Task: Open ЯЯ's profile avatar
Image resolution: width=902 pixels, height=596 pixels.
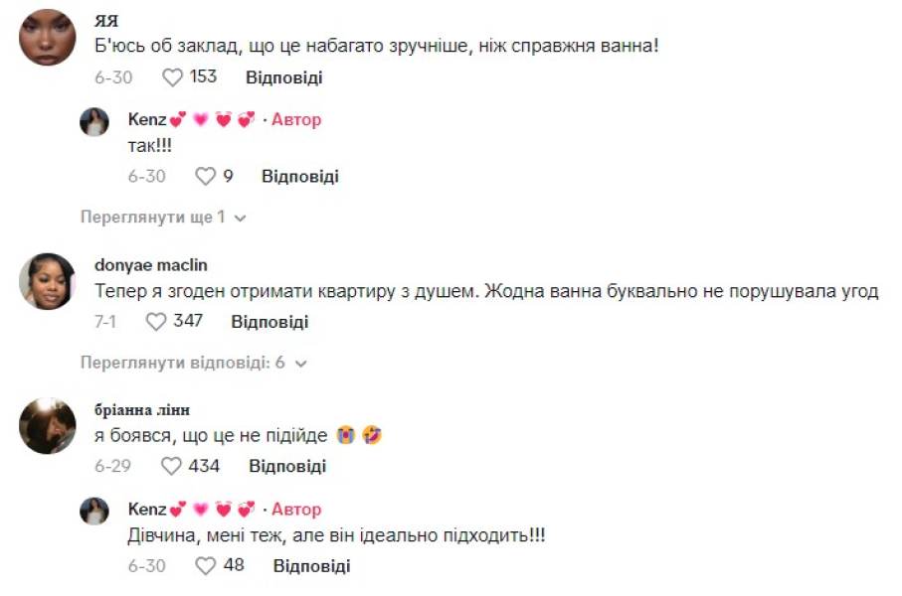Action: (48, 38)
